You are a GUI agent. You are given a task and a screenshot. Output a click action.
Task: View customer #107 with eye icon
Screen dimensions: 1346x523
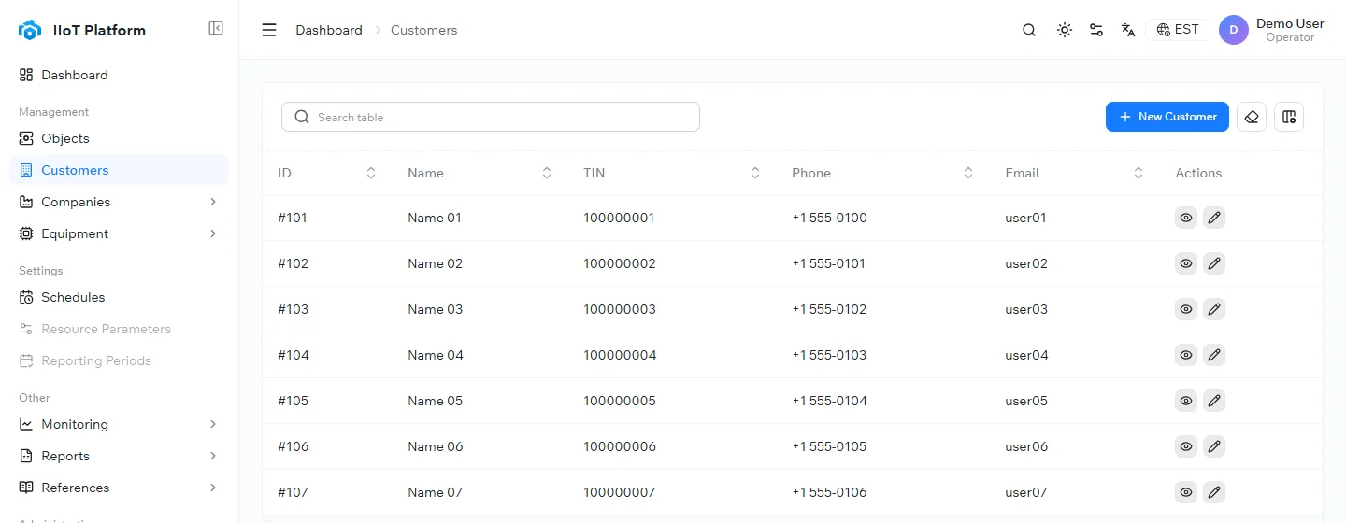pyautogui.click(x=1186, y=492)
